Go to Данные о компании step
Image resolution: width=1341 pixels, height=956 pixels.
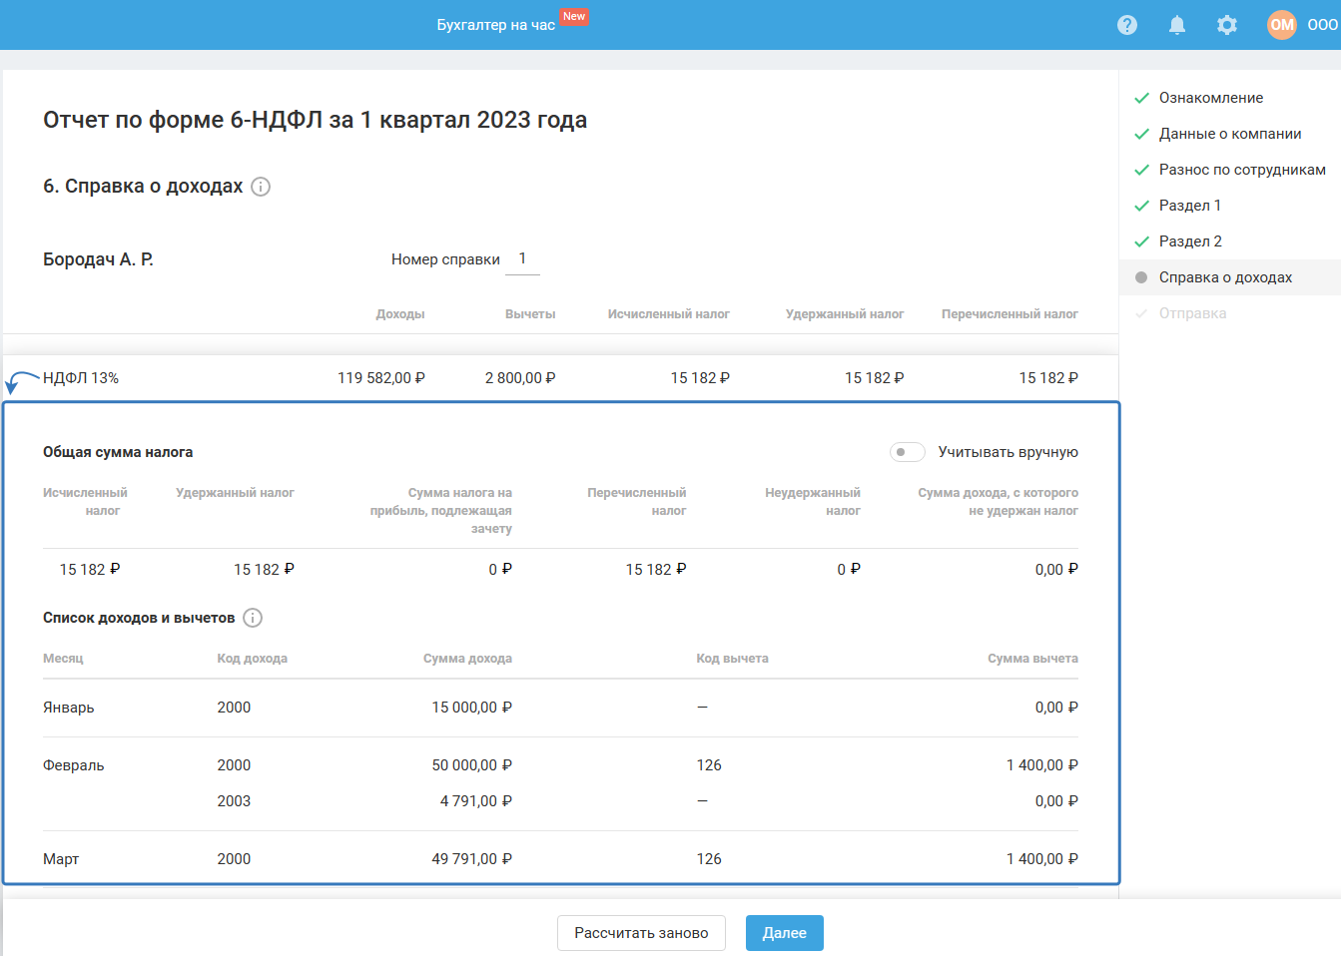click(x=1229, y=134)
